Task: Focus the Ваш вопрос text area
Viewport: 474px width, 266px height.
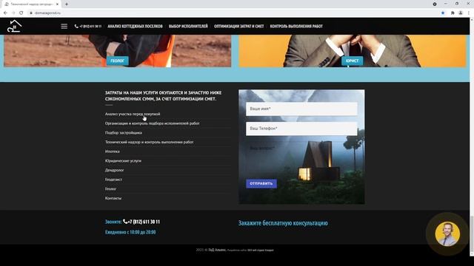Action: click(x=301, y=158)
